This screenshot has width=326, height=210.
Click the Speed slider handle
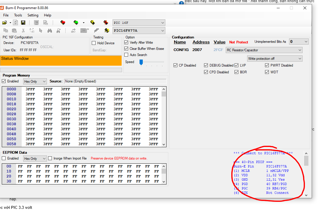coord(141,62)
